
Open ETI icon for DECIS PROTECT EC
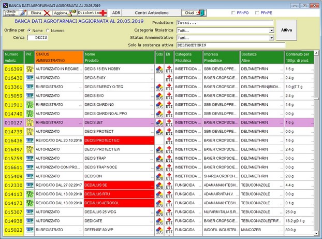tap(169, 140)
